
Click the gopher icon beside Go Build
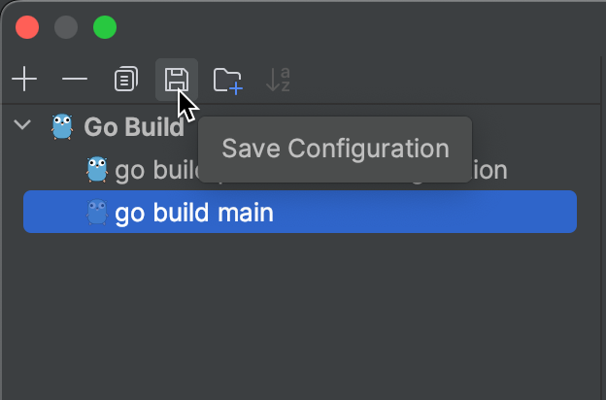(x=62, y=126)
